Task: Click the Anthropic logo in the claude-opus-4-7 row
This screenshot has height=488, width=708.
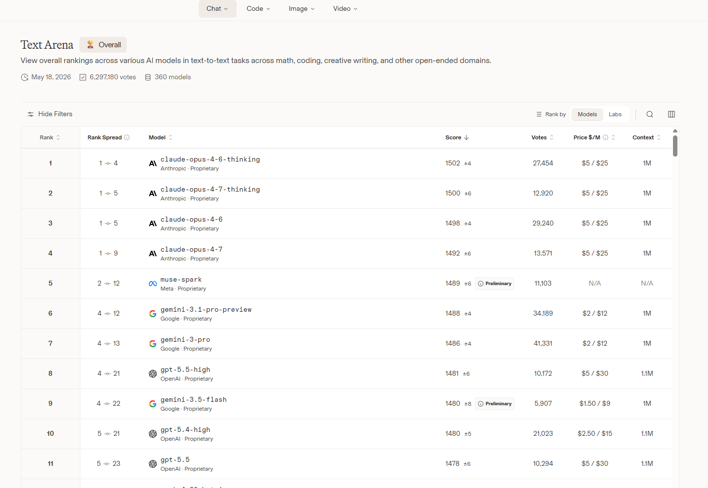Action: point(153,254)
